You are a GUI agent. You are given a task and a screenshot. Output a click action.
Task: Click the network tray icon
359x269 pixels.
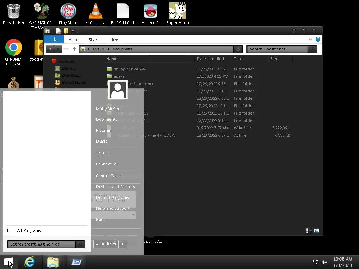(316, 262)
